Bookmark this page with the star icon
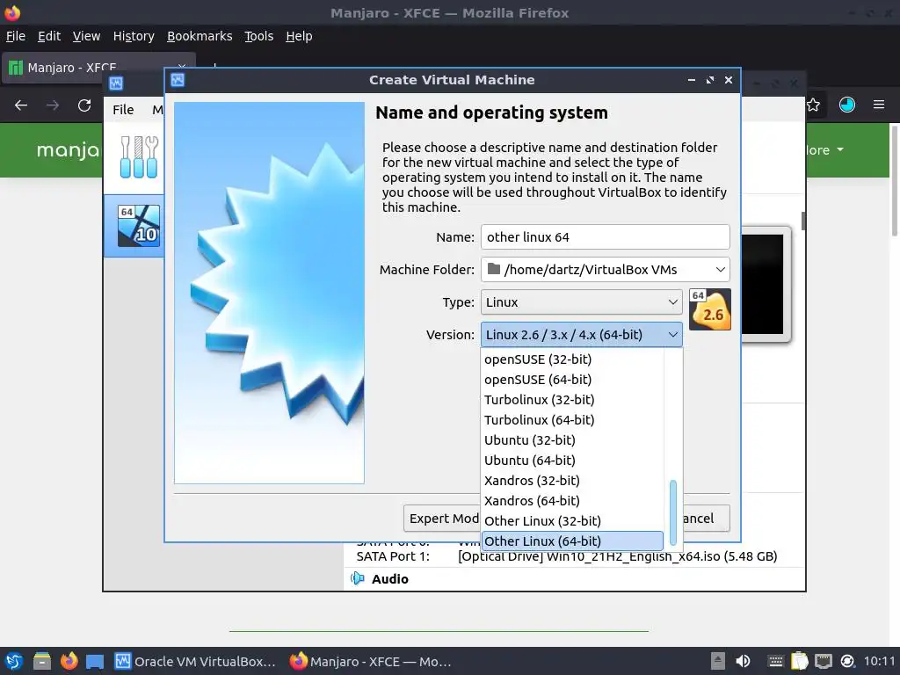Image resolution: width=900 pixels, height=675 pixels. pos(813,105)
